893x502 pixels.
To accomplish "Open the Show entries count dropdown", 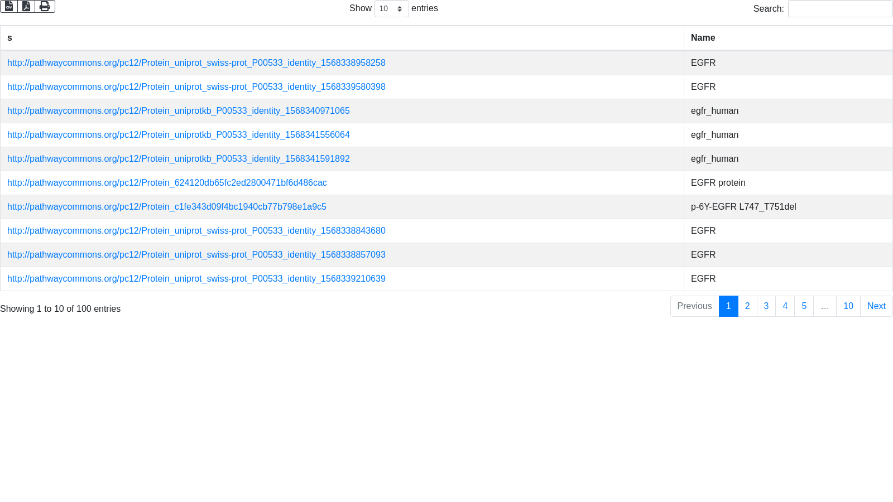I will tap(391, 9).
